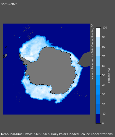The image size is (115, 137).
Task: Click the small gray island at left edge
Action: click(x=5, y=56)
